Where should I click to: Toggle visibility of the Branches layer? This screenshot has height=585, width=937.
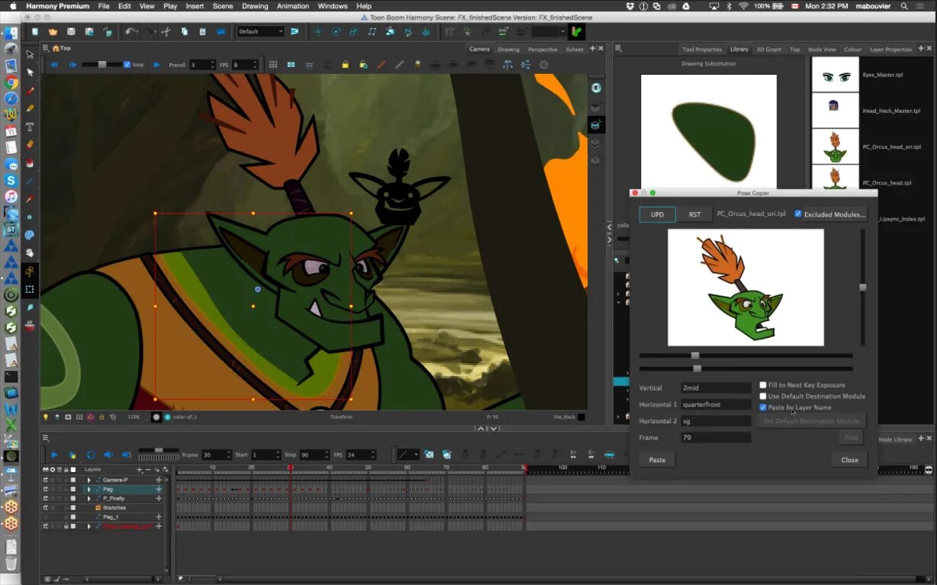tap(46, 507)
